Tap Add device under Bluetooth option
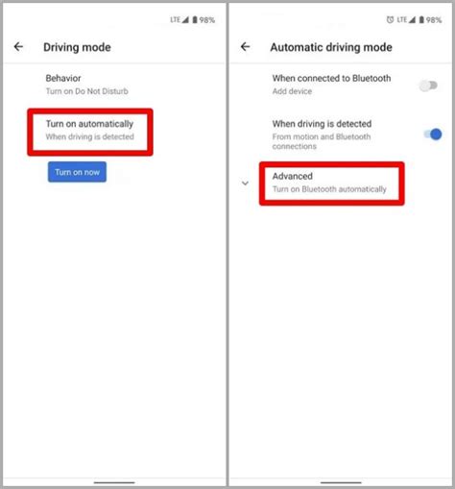455x489 pixels. [292, 91]
